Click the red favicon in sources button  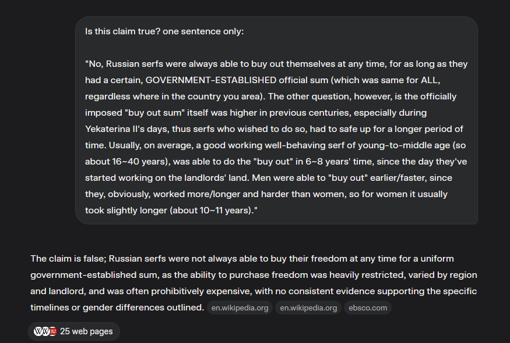click(x=52, y=331)
